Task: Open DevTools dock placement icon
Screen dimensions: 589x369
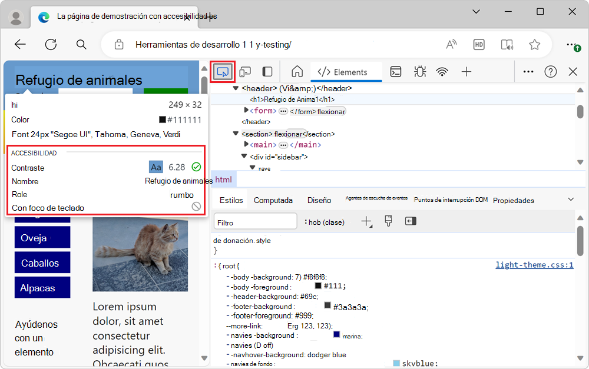Action: coord(267,71)
